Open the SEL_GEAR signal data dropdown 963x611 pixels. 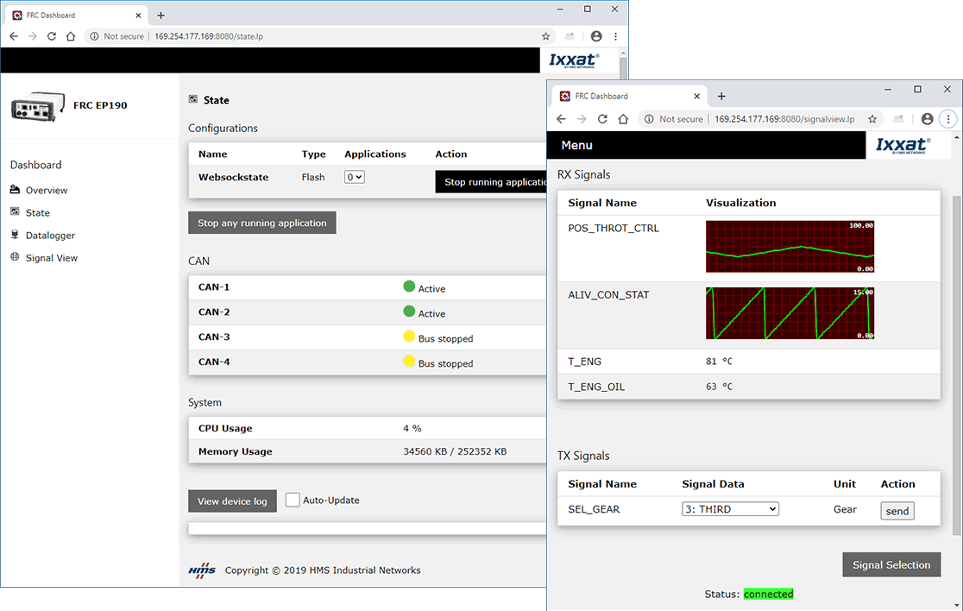(730, 509)
